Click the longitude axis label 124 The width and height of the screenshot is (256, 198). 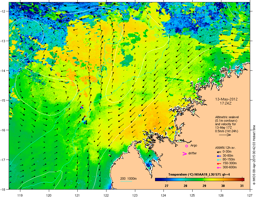point(163,195)
